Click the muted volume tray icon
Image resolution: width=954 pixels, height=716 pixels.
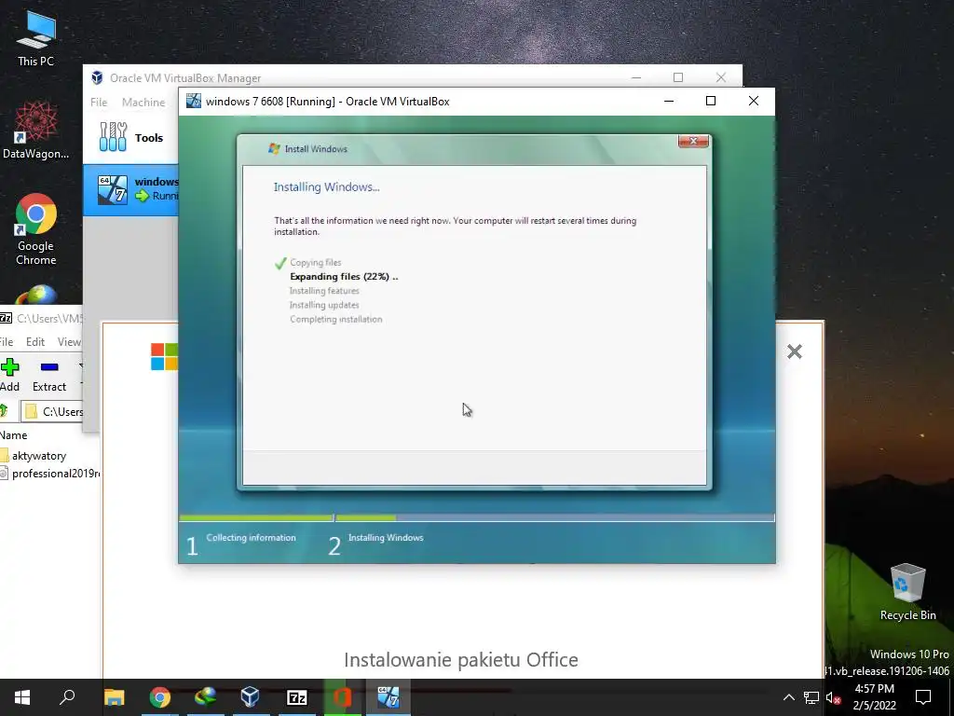coord(834,697)
